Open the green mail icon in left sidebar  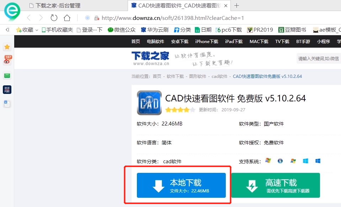click(x=7, y=75)
